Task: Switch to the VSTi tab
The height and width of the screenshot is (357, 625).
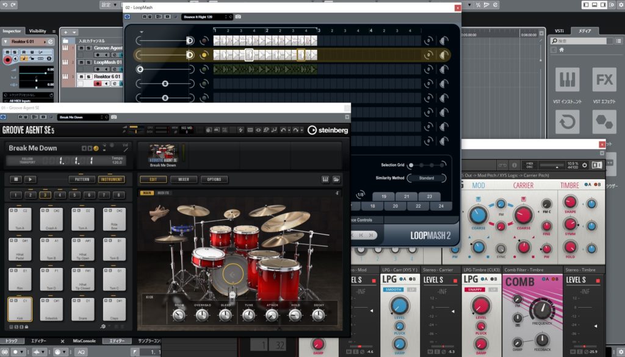Action: (x=559, y=31)
